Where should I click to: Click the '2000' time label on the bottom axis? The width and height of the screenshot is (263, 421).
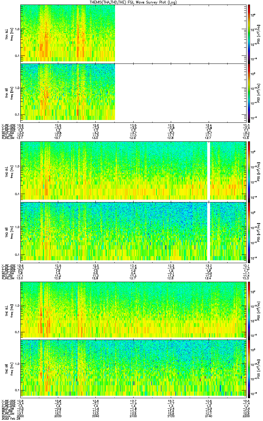[20, 416]
